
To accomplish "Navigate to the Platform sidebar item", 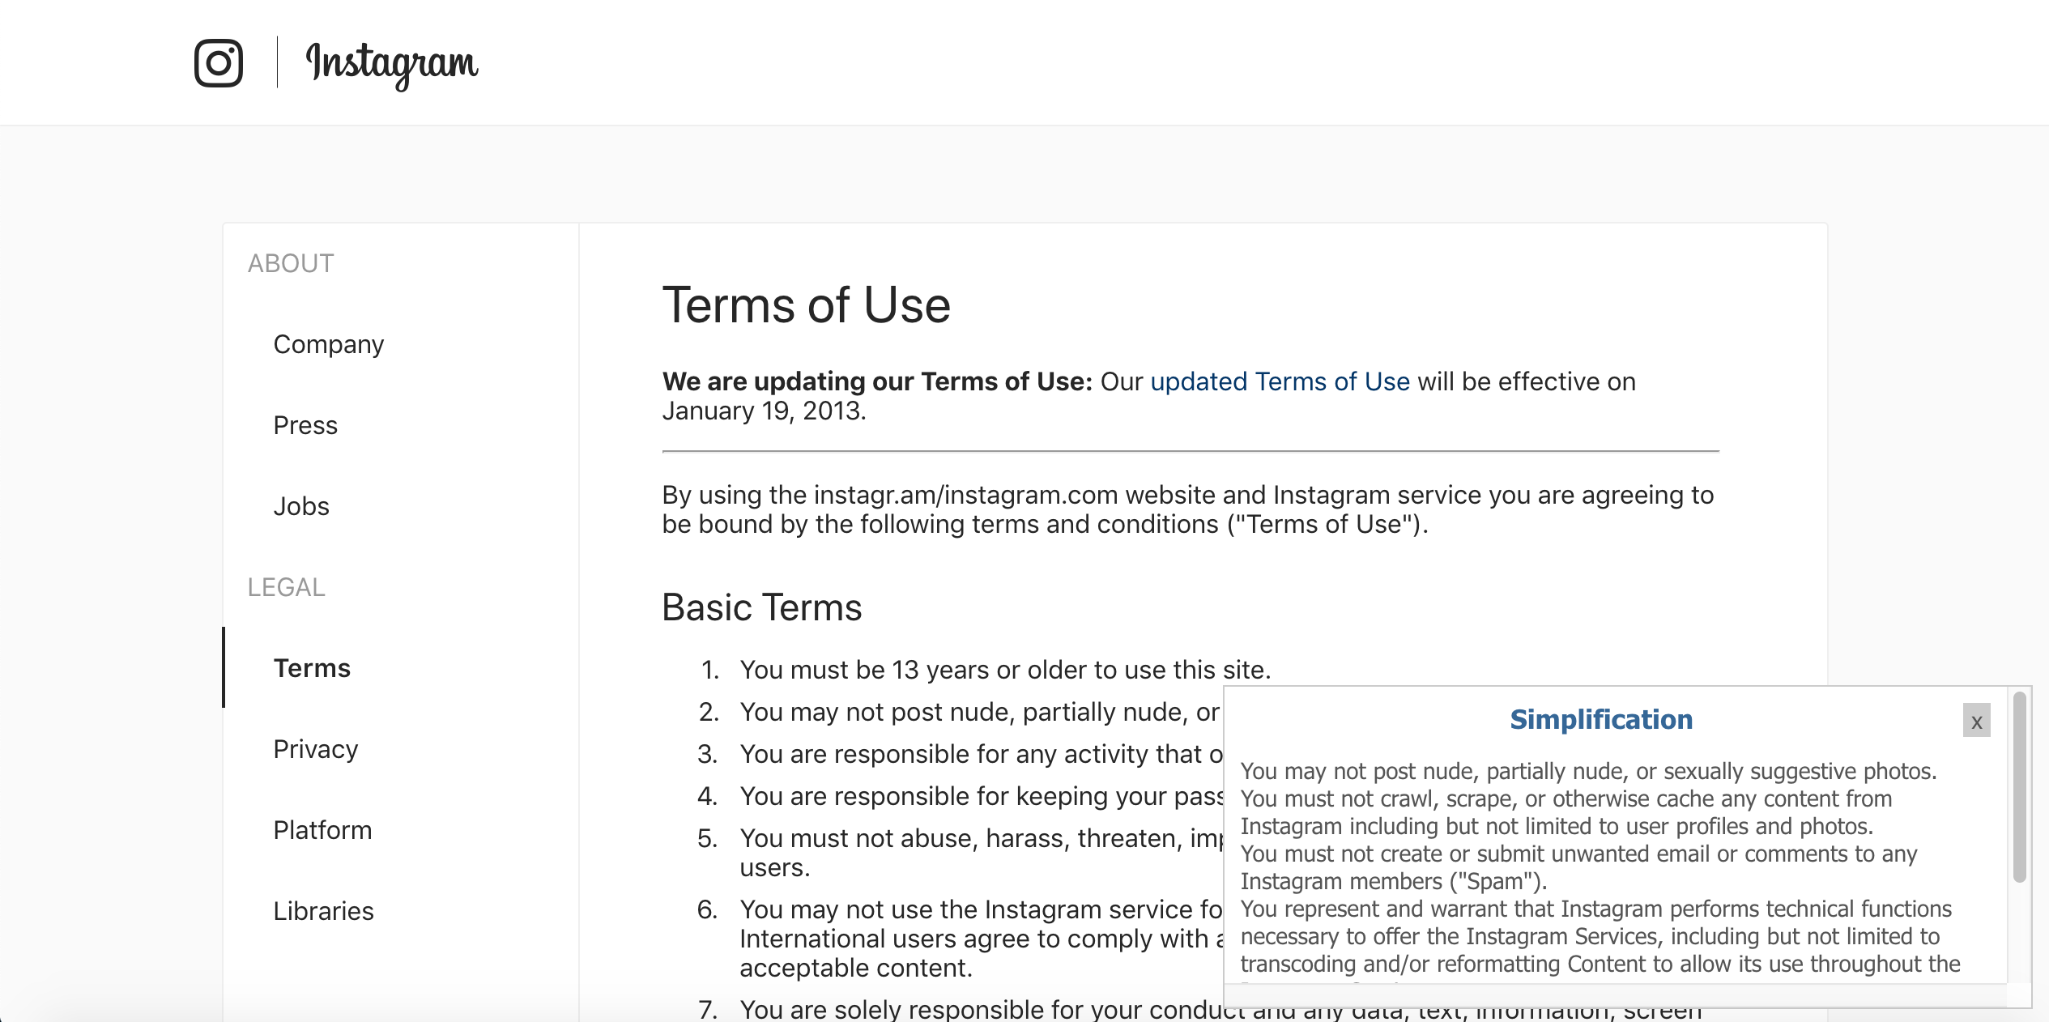I will [x=322, y=830].
